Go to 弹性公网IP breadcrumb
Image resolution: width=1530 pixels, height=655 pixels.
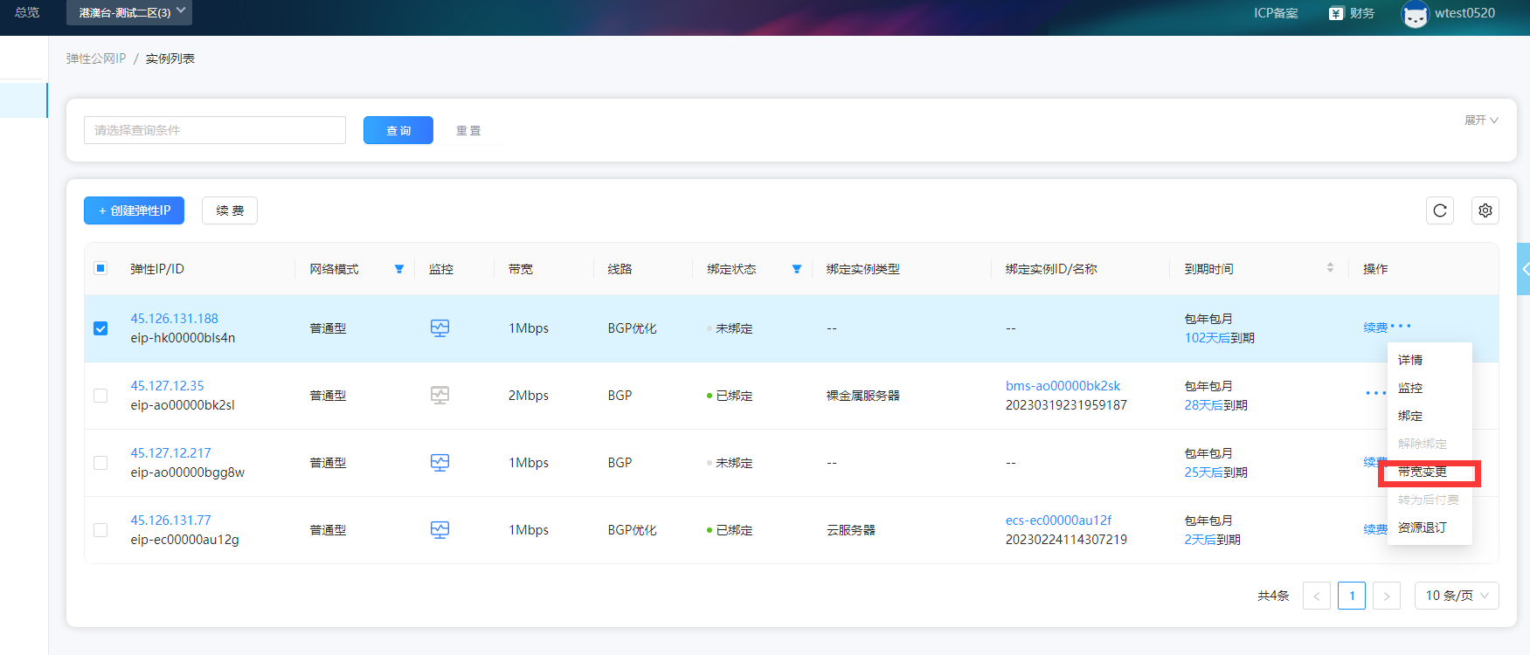tap(96, 59)
